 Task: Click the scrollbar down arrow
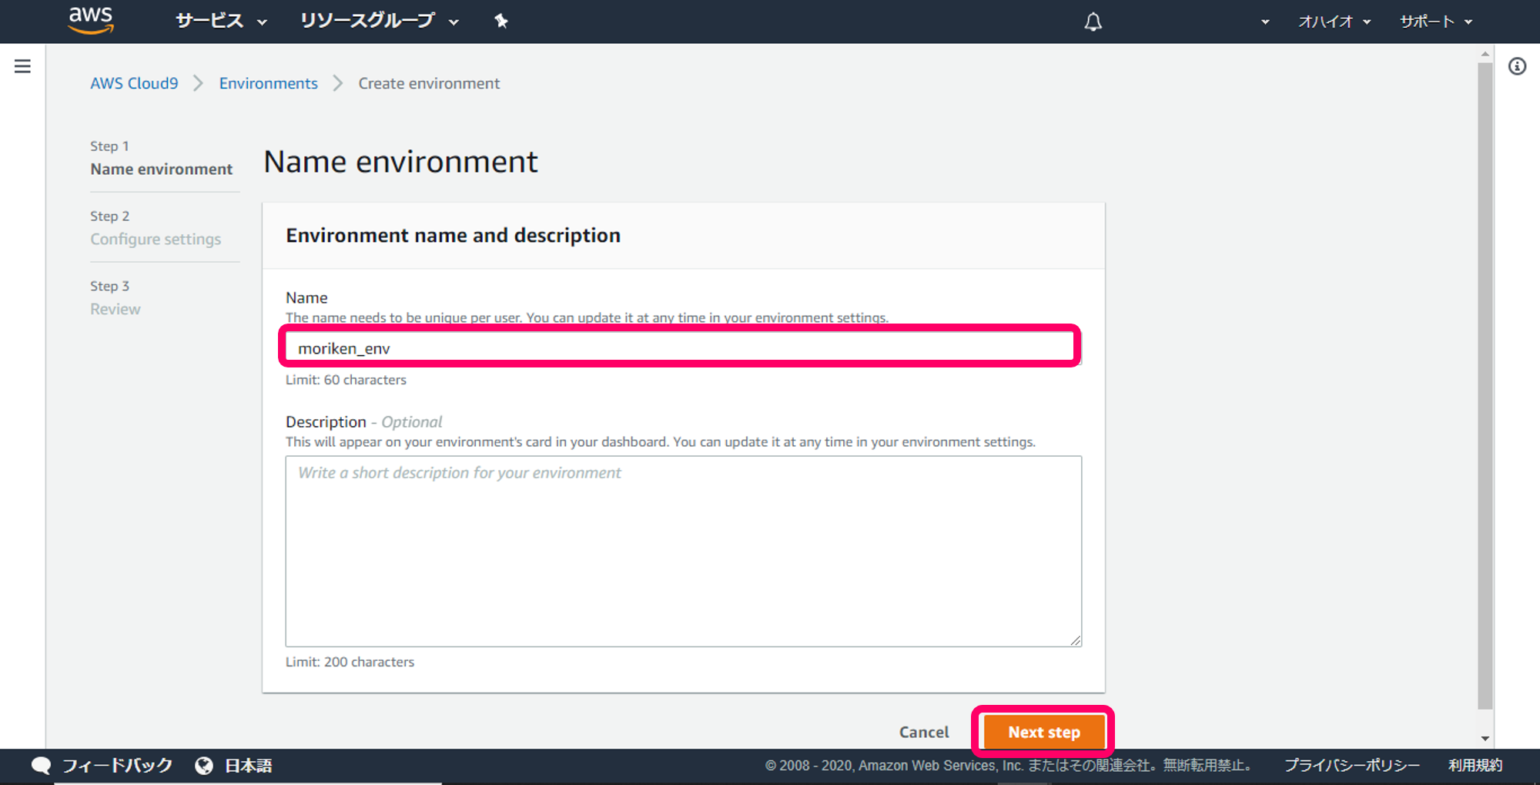[x=1485, y=738]
